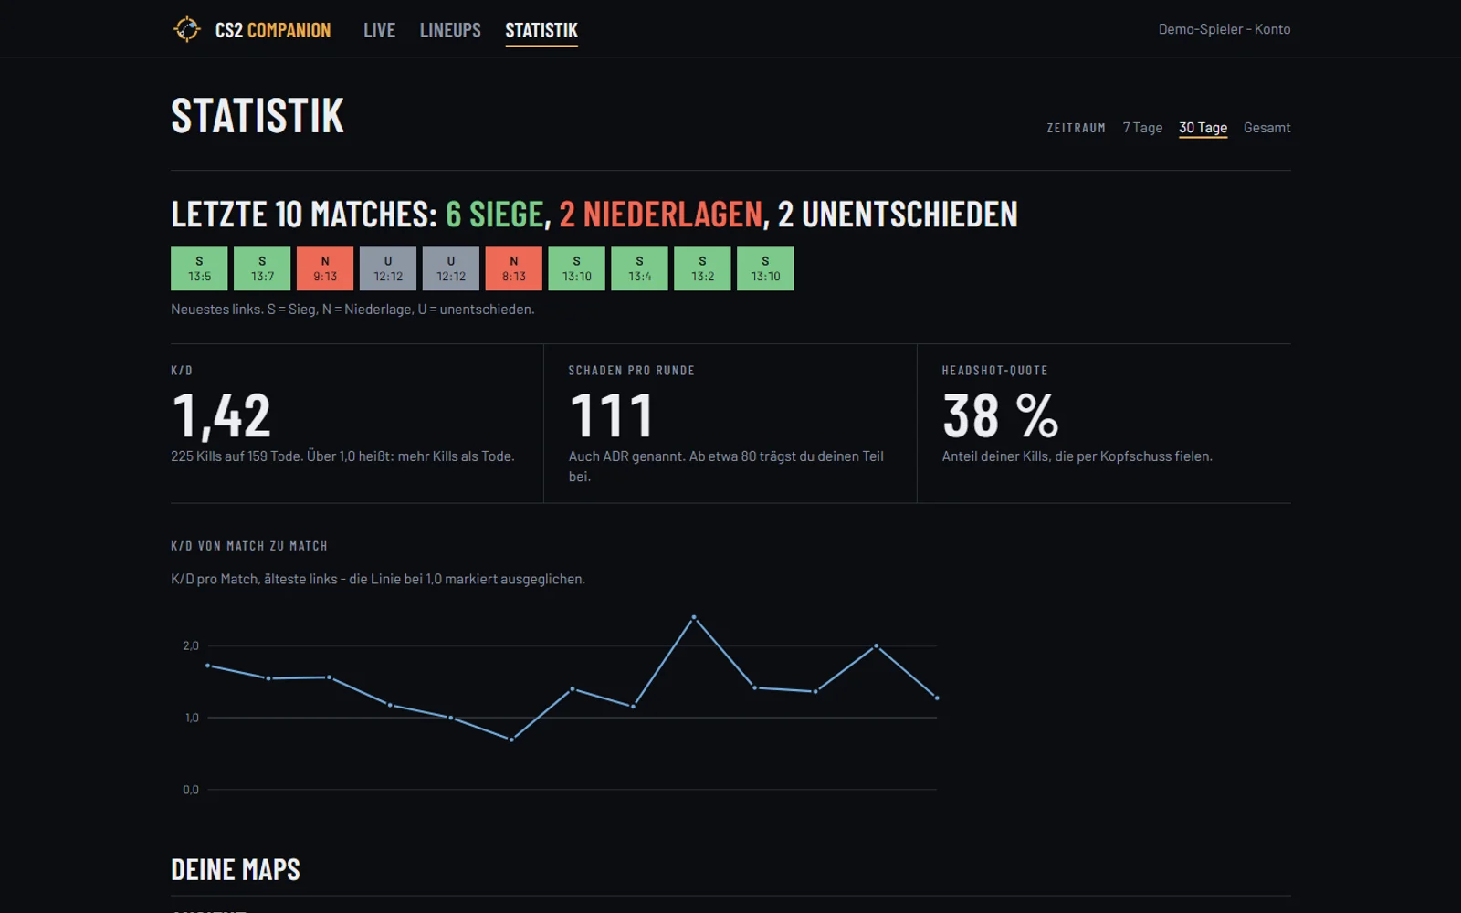Click the last K/D chart data point
This screenshot has height=913, width=1461.
point(937,698)
